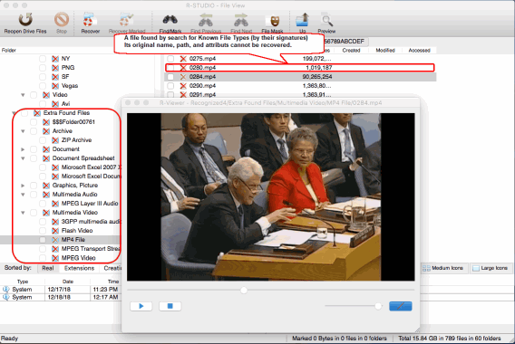Click the Find/Mark binoculars icon

pos(170,20)
